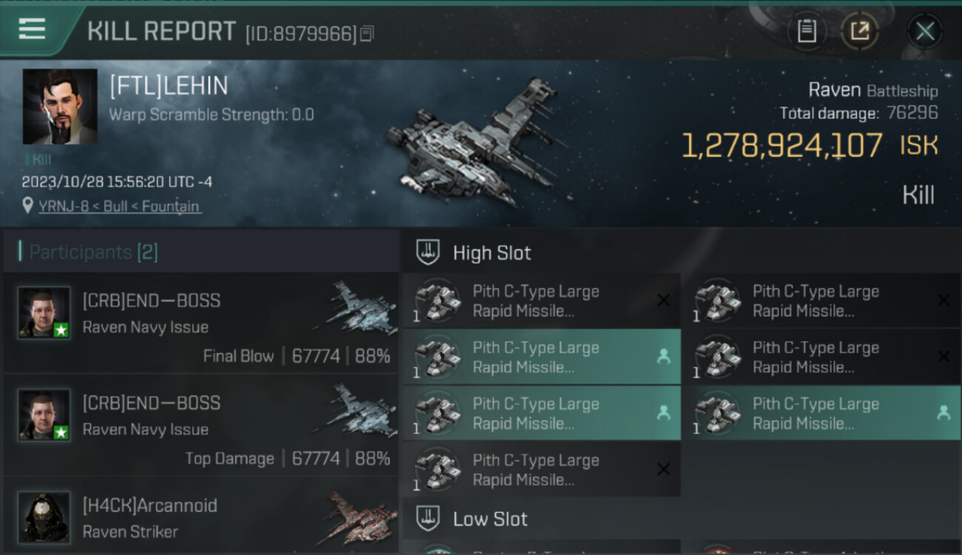
Task: View the LEHIN pilot portrait
Action: point(60,107)
